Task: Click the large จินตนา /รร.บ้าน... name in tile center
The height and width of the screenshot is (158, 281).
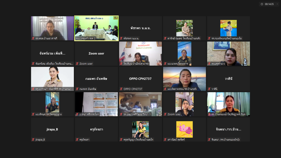Action: 228,129
